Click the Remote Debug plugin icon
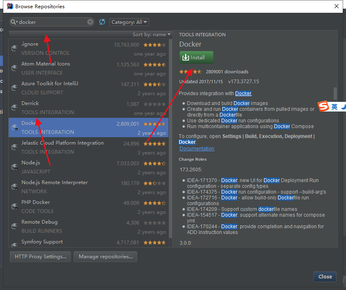Viewport: 346px width, 290px height. click(14, 226)
